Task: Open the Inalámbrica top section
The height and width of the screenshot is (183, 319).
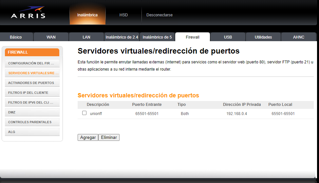Action: (87, 15)
